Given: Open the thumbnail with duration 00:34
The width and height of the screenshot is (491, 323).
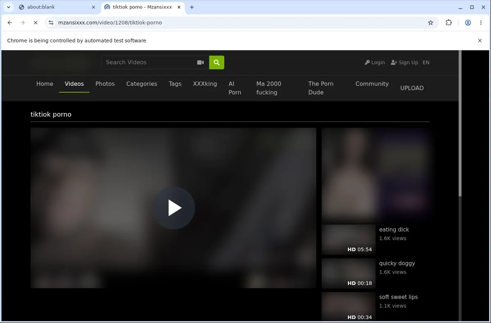Looking at the screenshot, I should click(348, 306).
